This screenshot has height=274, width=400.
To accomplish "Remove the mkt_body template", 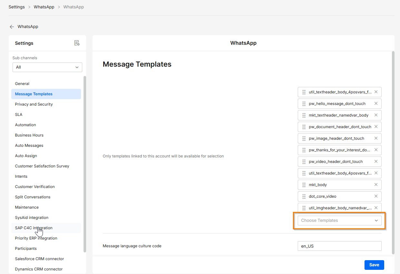I will click(x=376, y=185).
